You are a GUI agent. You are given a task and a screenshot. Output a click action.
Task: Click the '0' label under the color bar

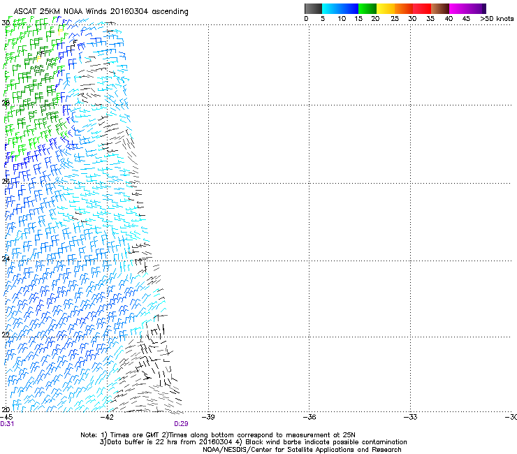point(306,18)
